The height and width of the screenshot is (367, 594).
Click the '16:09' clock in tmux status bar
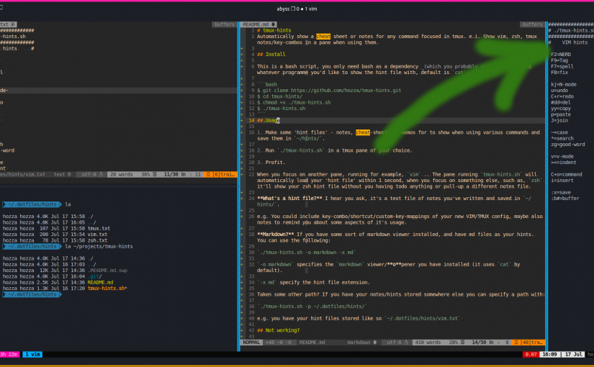[549, 355]
